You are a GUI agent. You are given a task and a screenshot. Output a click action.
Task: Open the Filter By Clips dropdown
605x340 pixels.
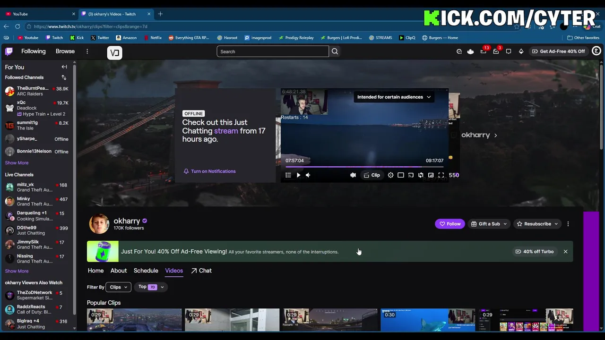[118, 287]
